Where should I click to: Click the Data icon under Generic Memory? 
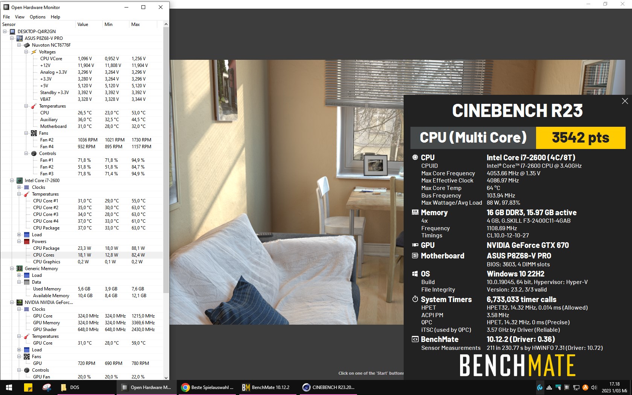tap(27, 282)
